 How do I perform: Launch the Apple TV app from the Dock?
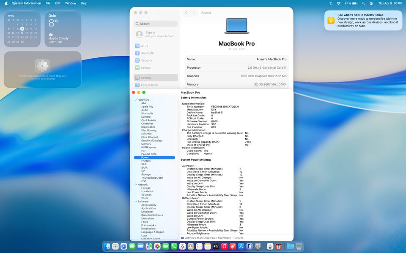[x=216, y=246]
